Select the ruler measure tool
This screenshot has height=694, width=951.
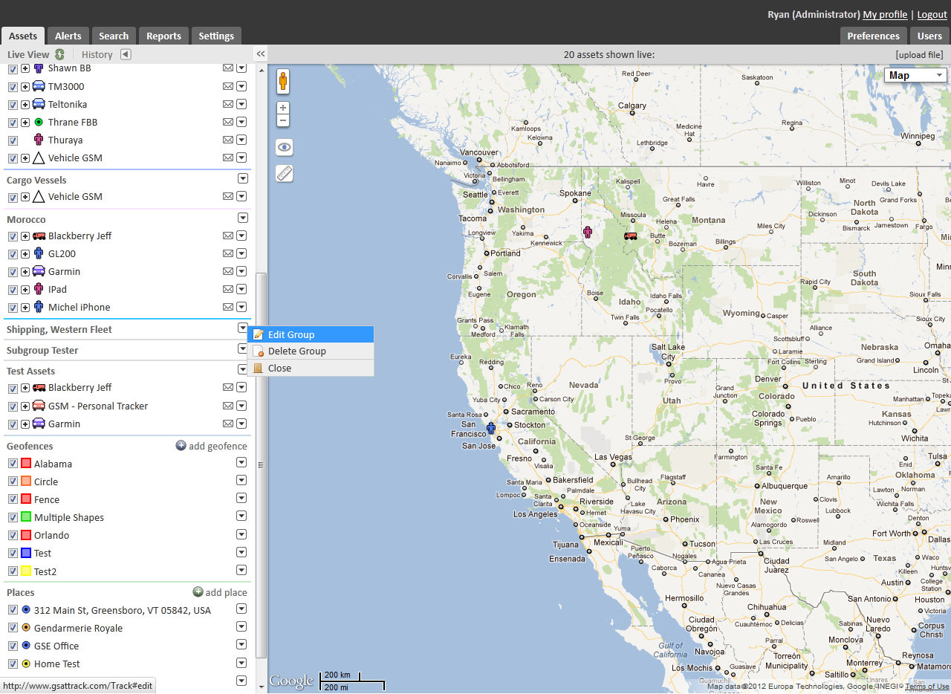coord(284,173)
